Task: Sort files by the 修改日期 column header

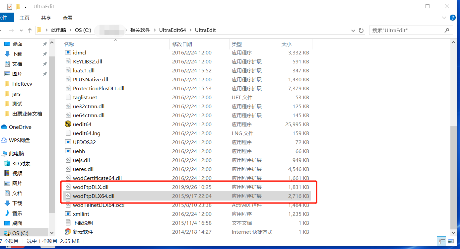Action: coord(182,44)
